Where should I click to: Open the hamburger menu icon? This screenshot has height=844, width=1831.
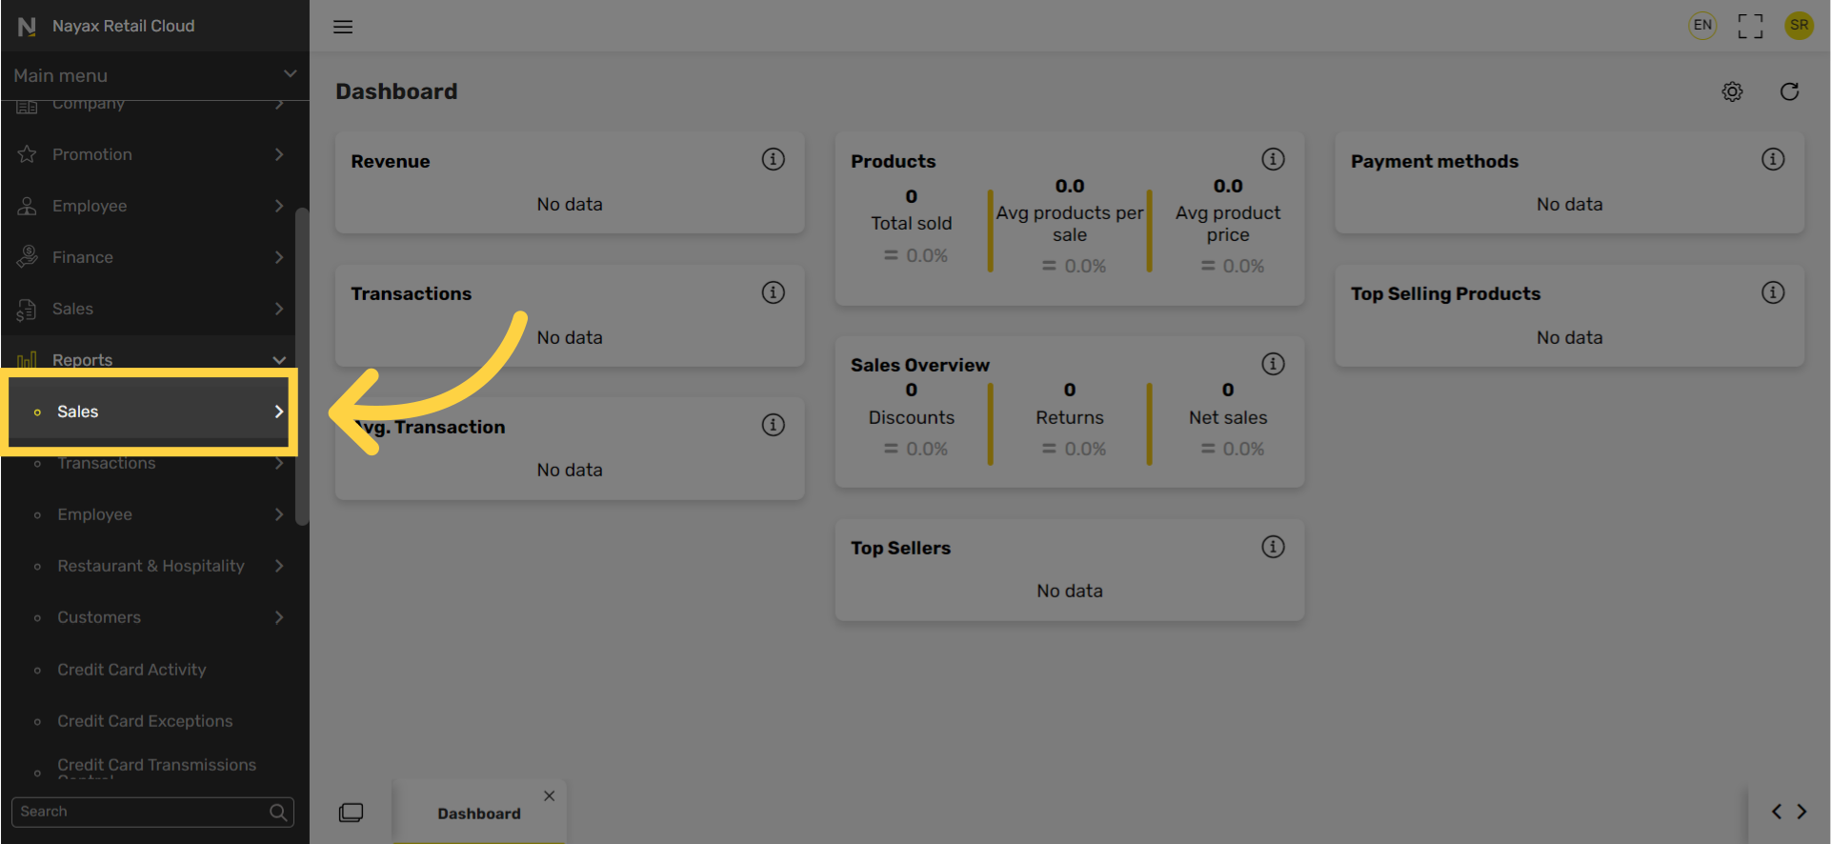point(343,27)
